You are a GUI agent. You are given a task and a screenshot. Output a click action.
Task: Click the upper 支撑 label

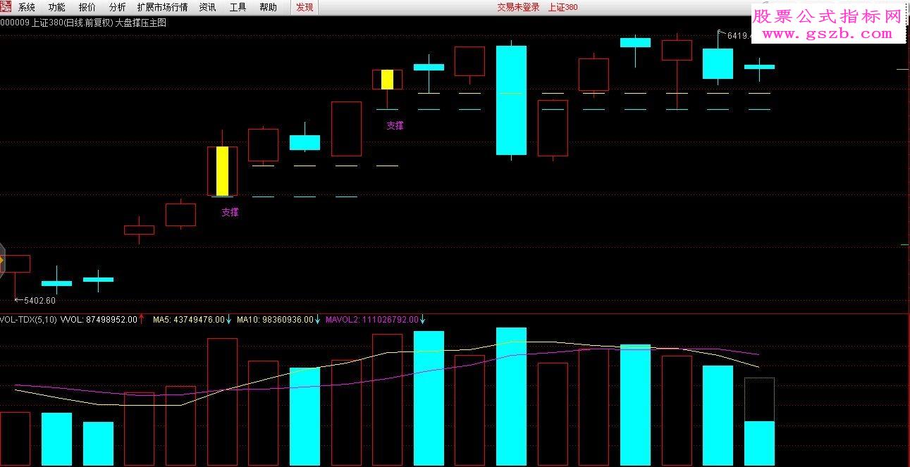[395, 125]
